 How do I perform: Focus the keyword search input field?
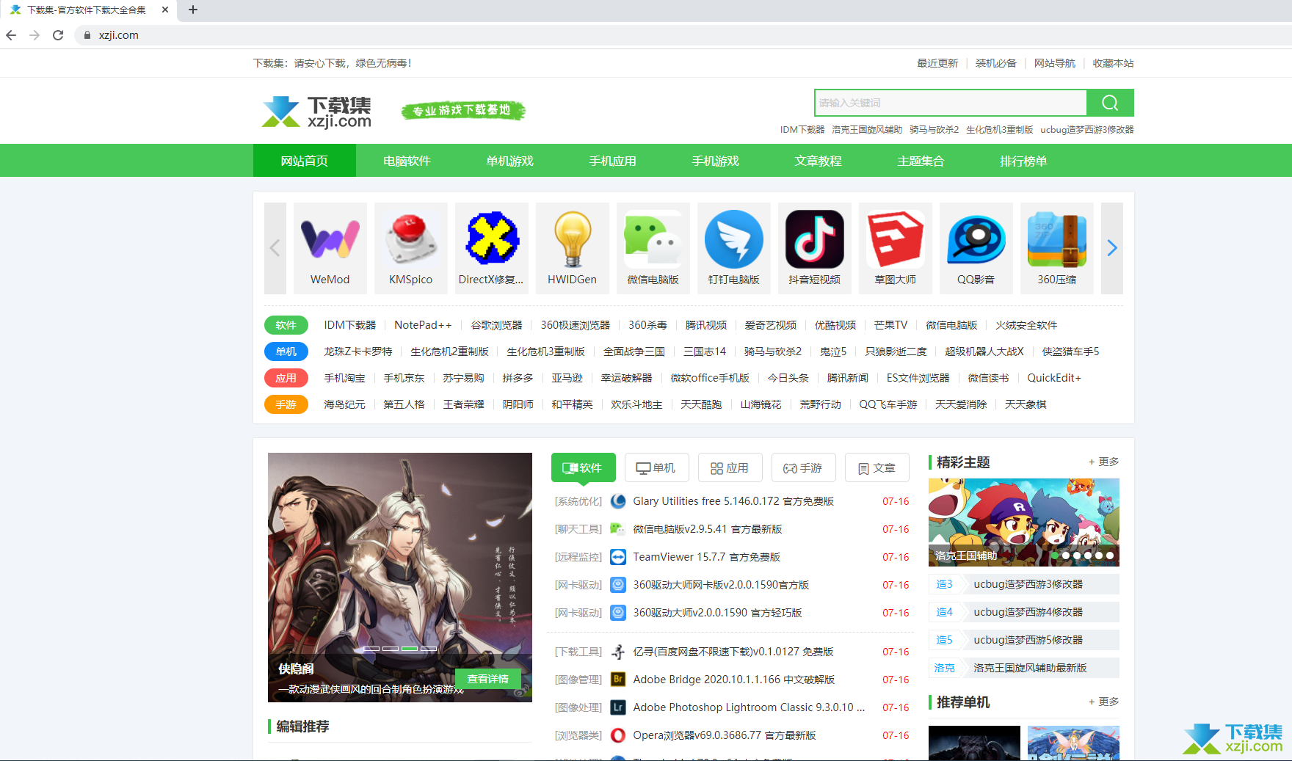coord(951,103)
